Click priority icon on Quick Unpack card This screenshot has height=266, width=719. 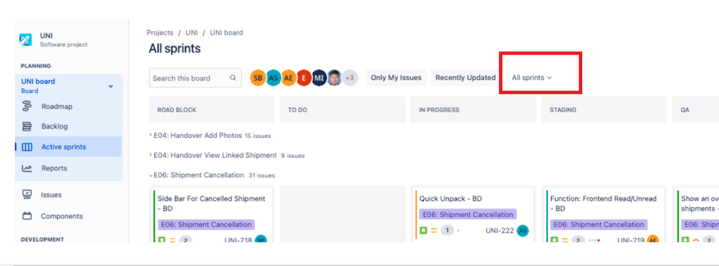(x=434, y=230)
